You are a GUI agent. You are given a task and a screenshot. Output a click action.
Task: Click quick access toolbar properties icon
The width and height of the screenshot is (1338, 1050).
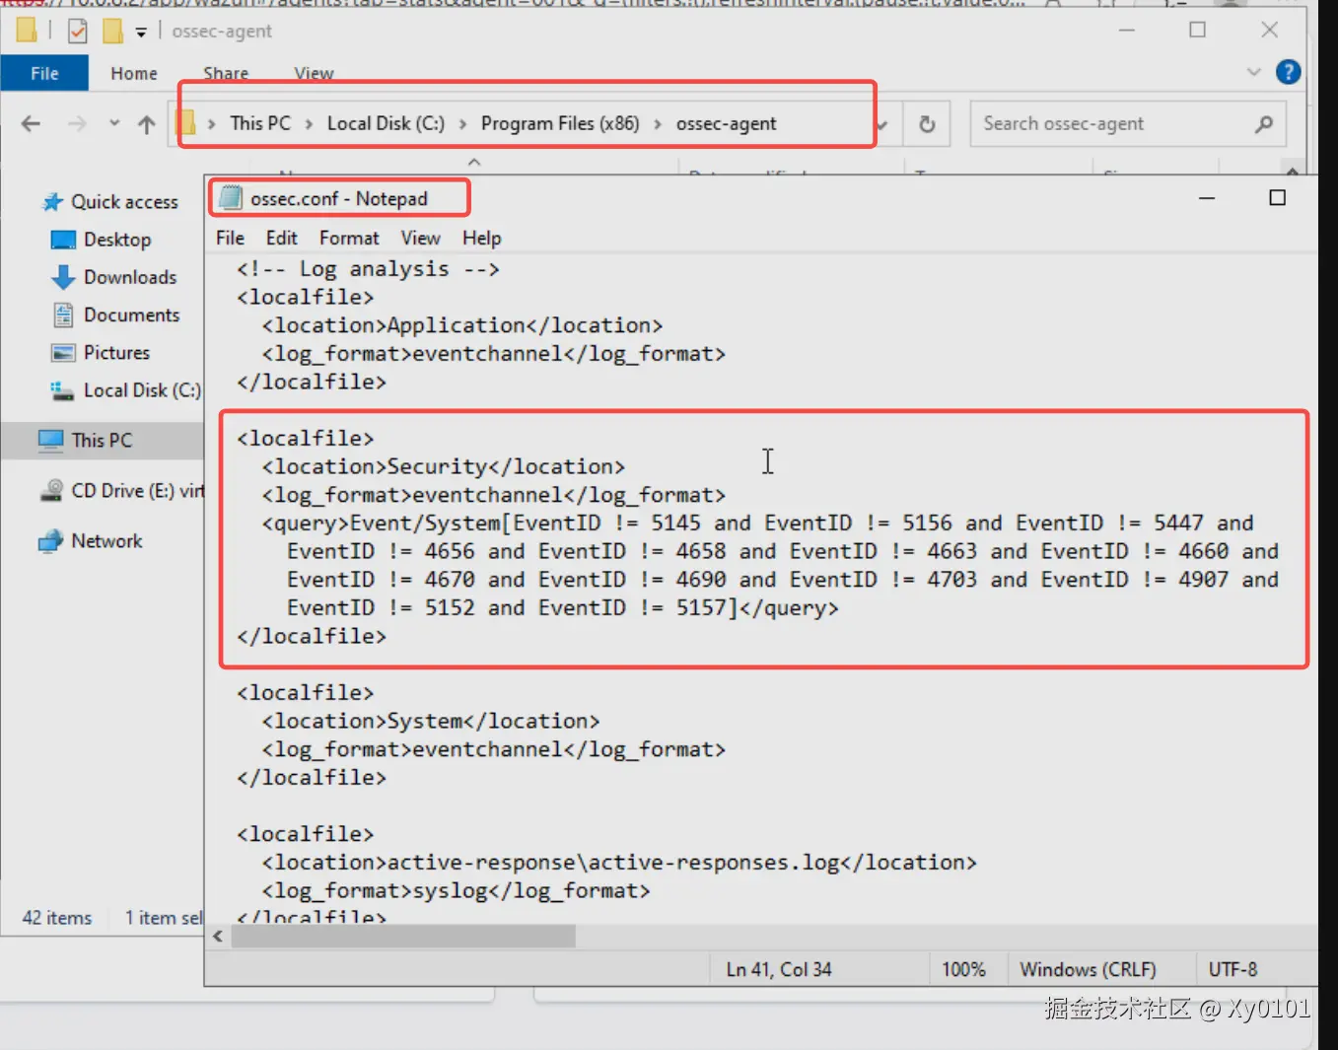coord(77,32)
